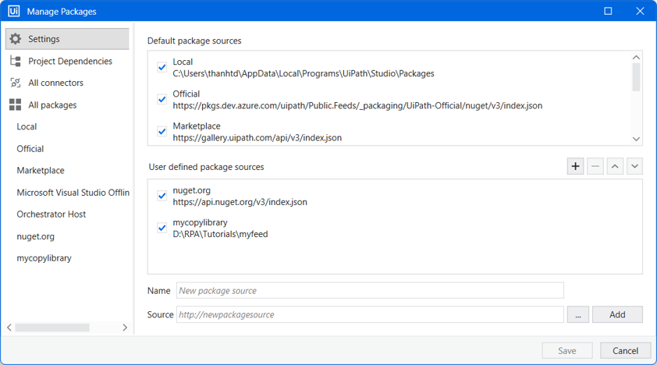Move selected source down with arrow
This screenshot has height=365, width=657.
635,166
